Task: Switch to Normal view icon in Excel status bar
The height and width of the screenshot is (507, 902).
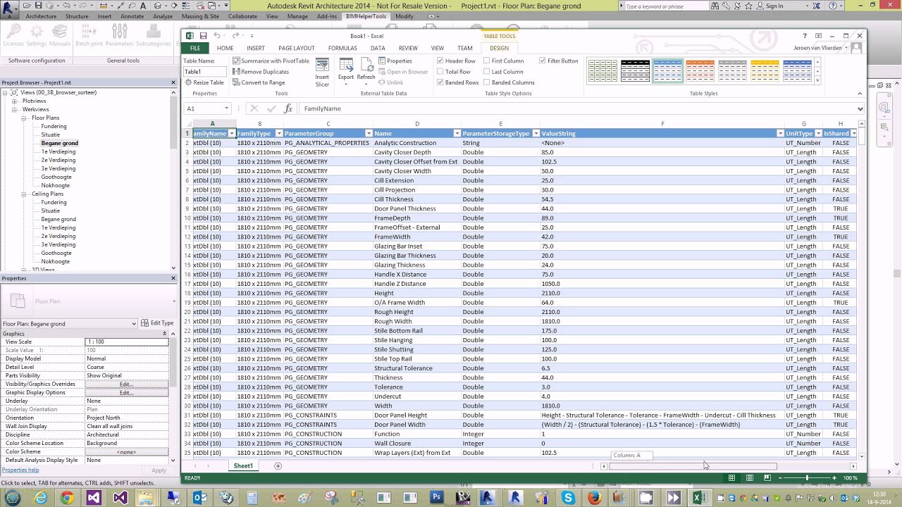Action: 731,478
